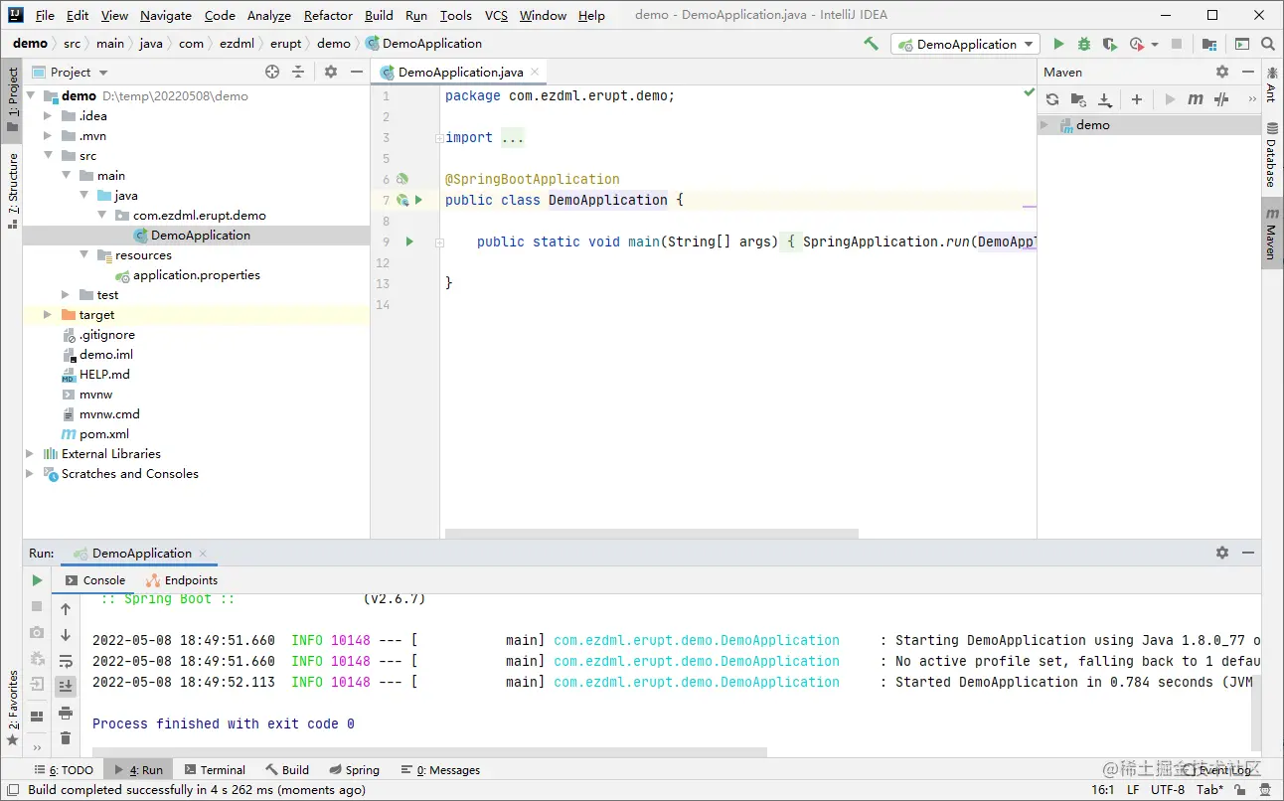The height and width of the screenshot is (801, 1284).
Task: Expand the test folder
Action: [66, 295]
